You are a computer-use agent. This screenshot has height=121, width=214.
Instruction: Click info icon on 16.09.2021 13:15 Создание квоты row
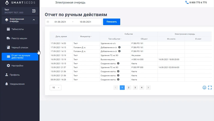[118, 63]
